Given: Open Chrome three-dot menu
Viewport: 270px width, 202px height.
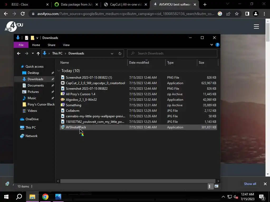Looking at the screenshot, I should point(264,14).
